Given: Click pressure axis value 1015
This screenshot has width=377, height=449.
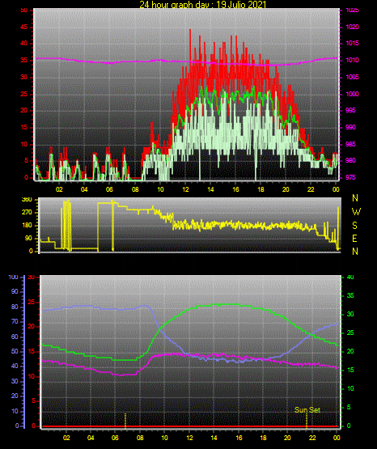Looking at the screenshot, I should click(352, 43).
